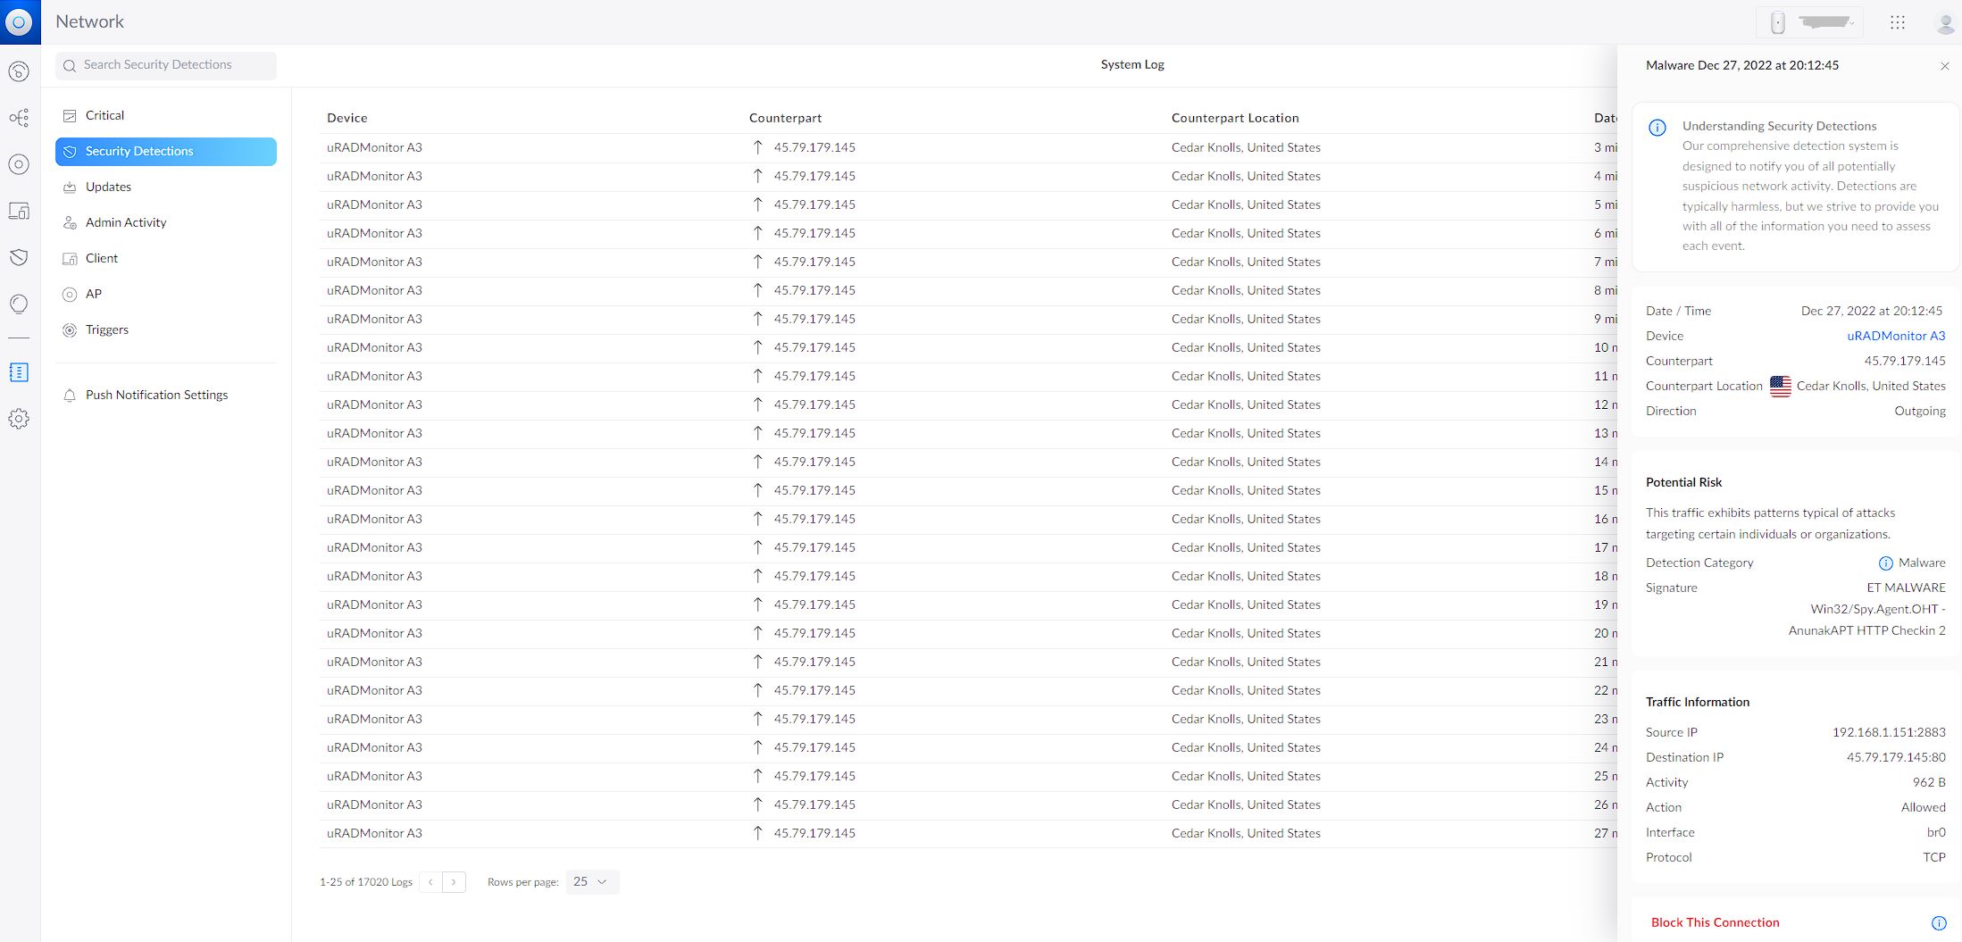Open the user account avatar
This screenshot has width=1962, height=942.
[x=1945, y=23]
